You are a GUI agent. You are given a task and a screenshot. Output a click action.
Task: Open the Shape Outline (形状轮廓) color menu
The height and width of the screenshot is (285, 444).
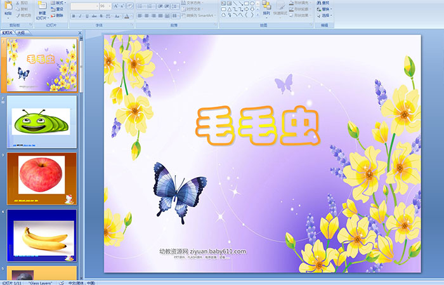point(301,9)
